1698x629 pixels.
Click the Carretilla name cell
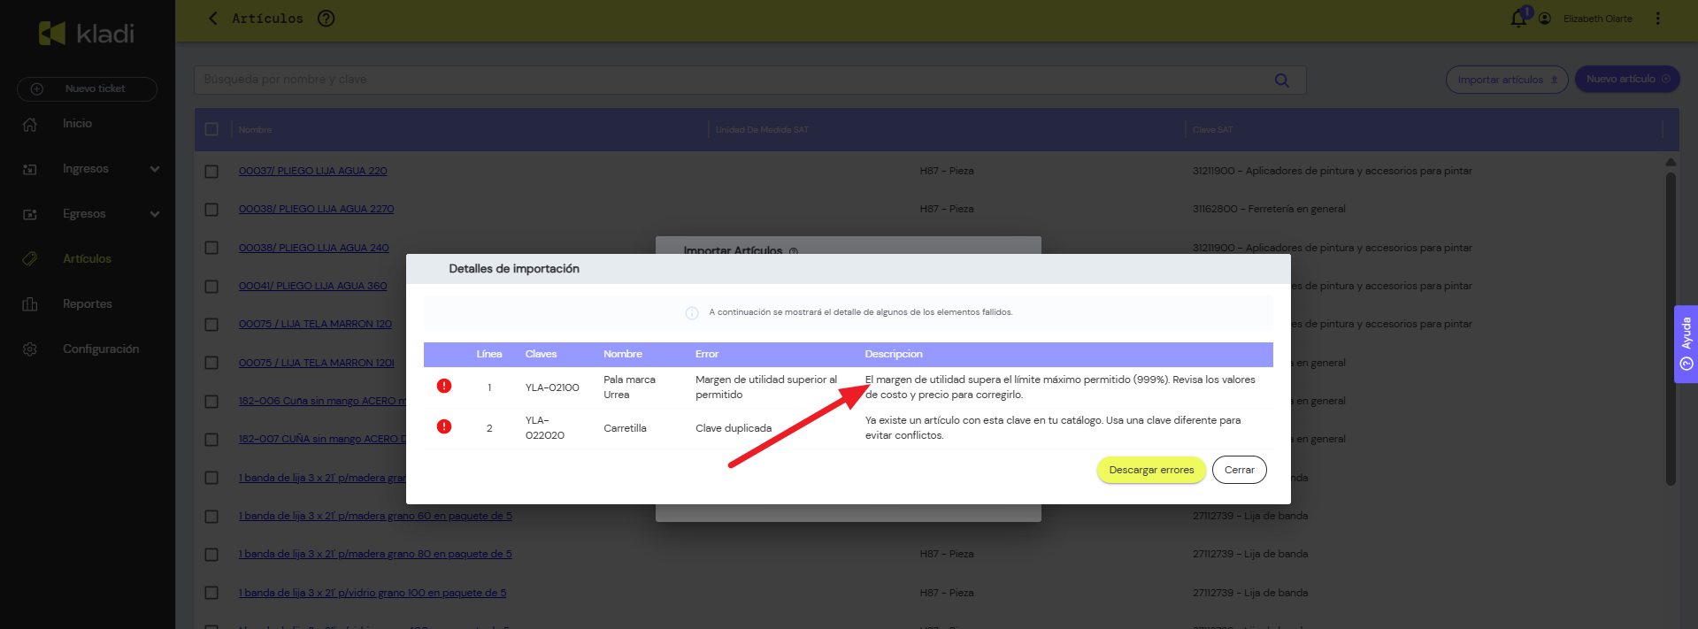(x=625, y=428)
